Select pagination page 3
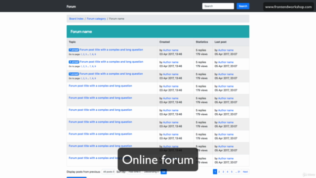This screenshot has height=178, width=316. [x=223, y=172]
